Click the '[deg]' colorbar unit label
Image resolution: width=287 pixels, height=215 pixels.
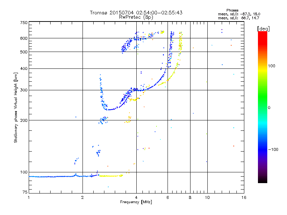point(263,29)
